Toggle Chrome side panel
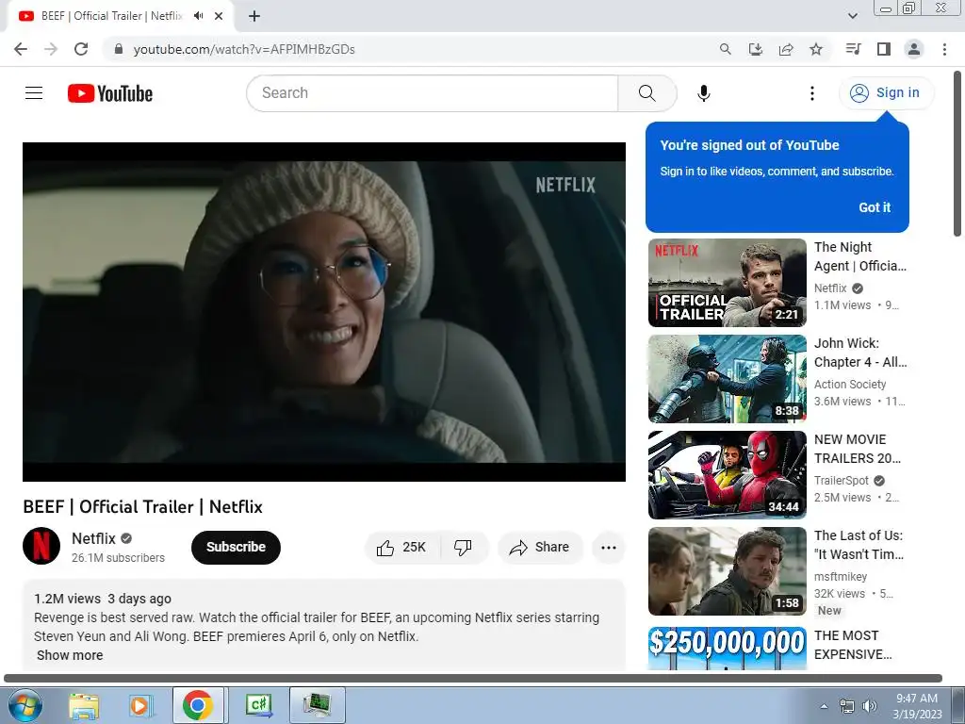The image size is (965, 724). [x=884, y=49]
